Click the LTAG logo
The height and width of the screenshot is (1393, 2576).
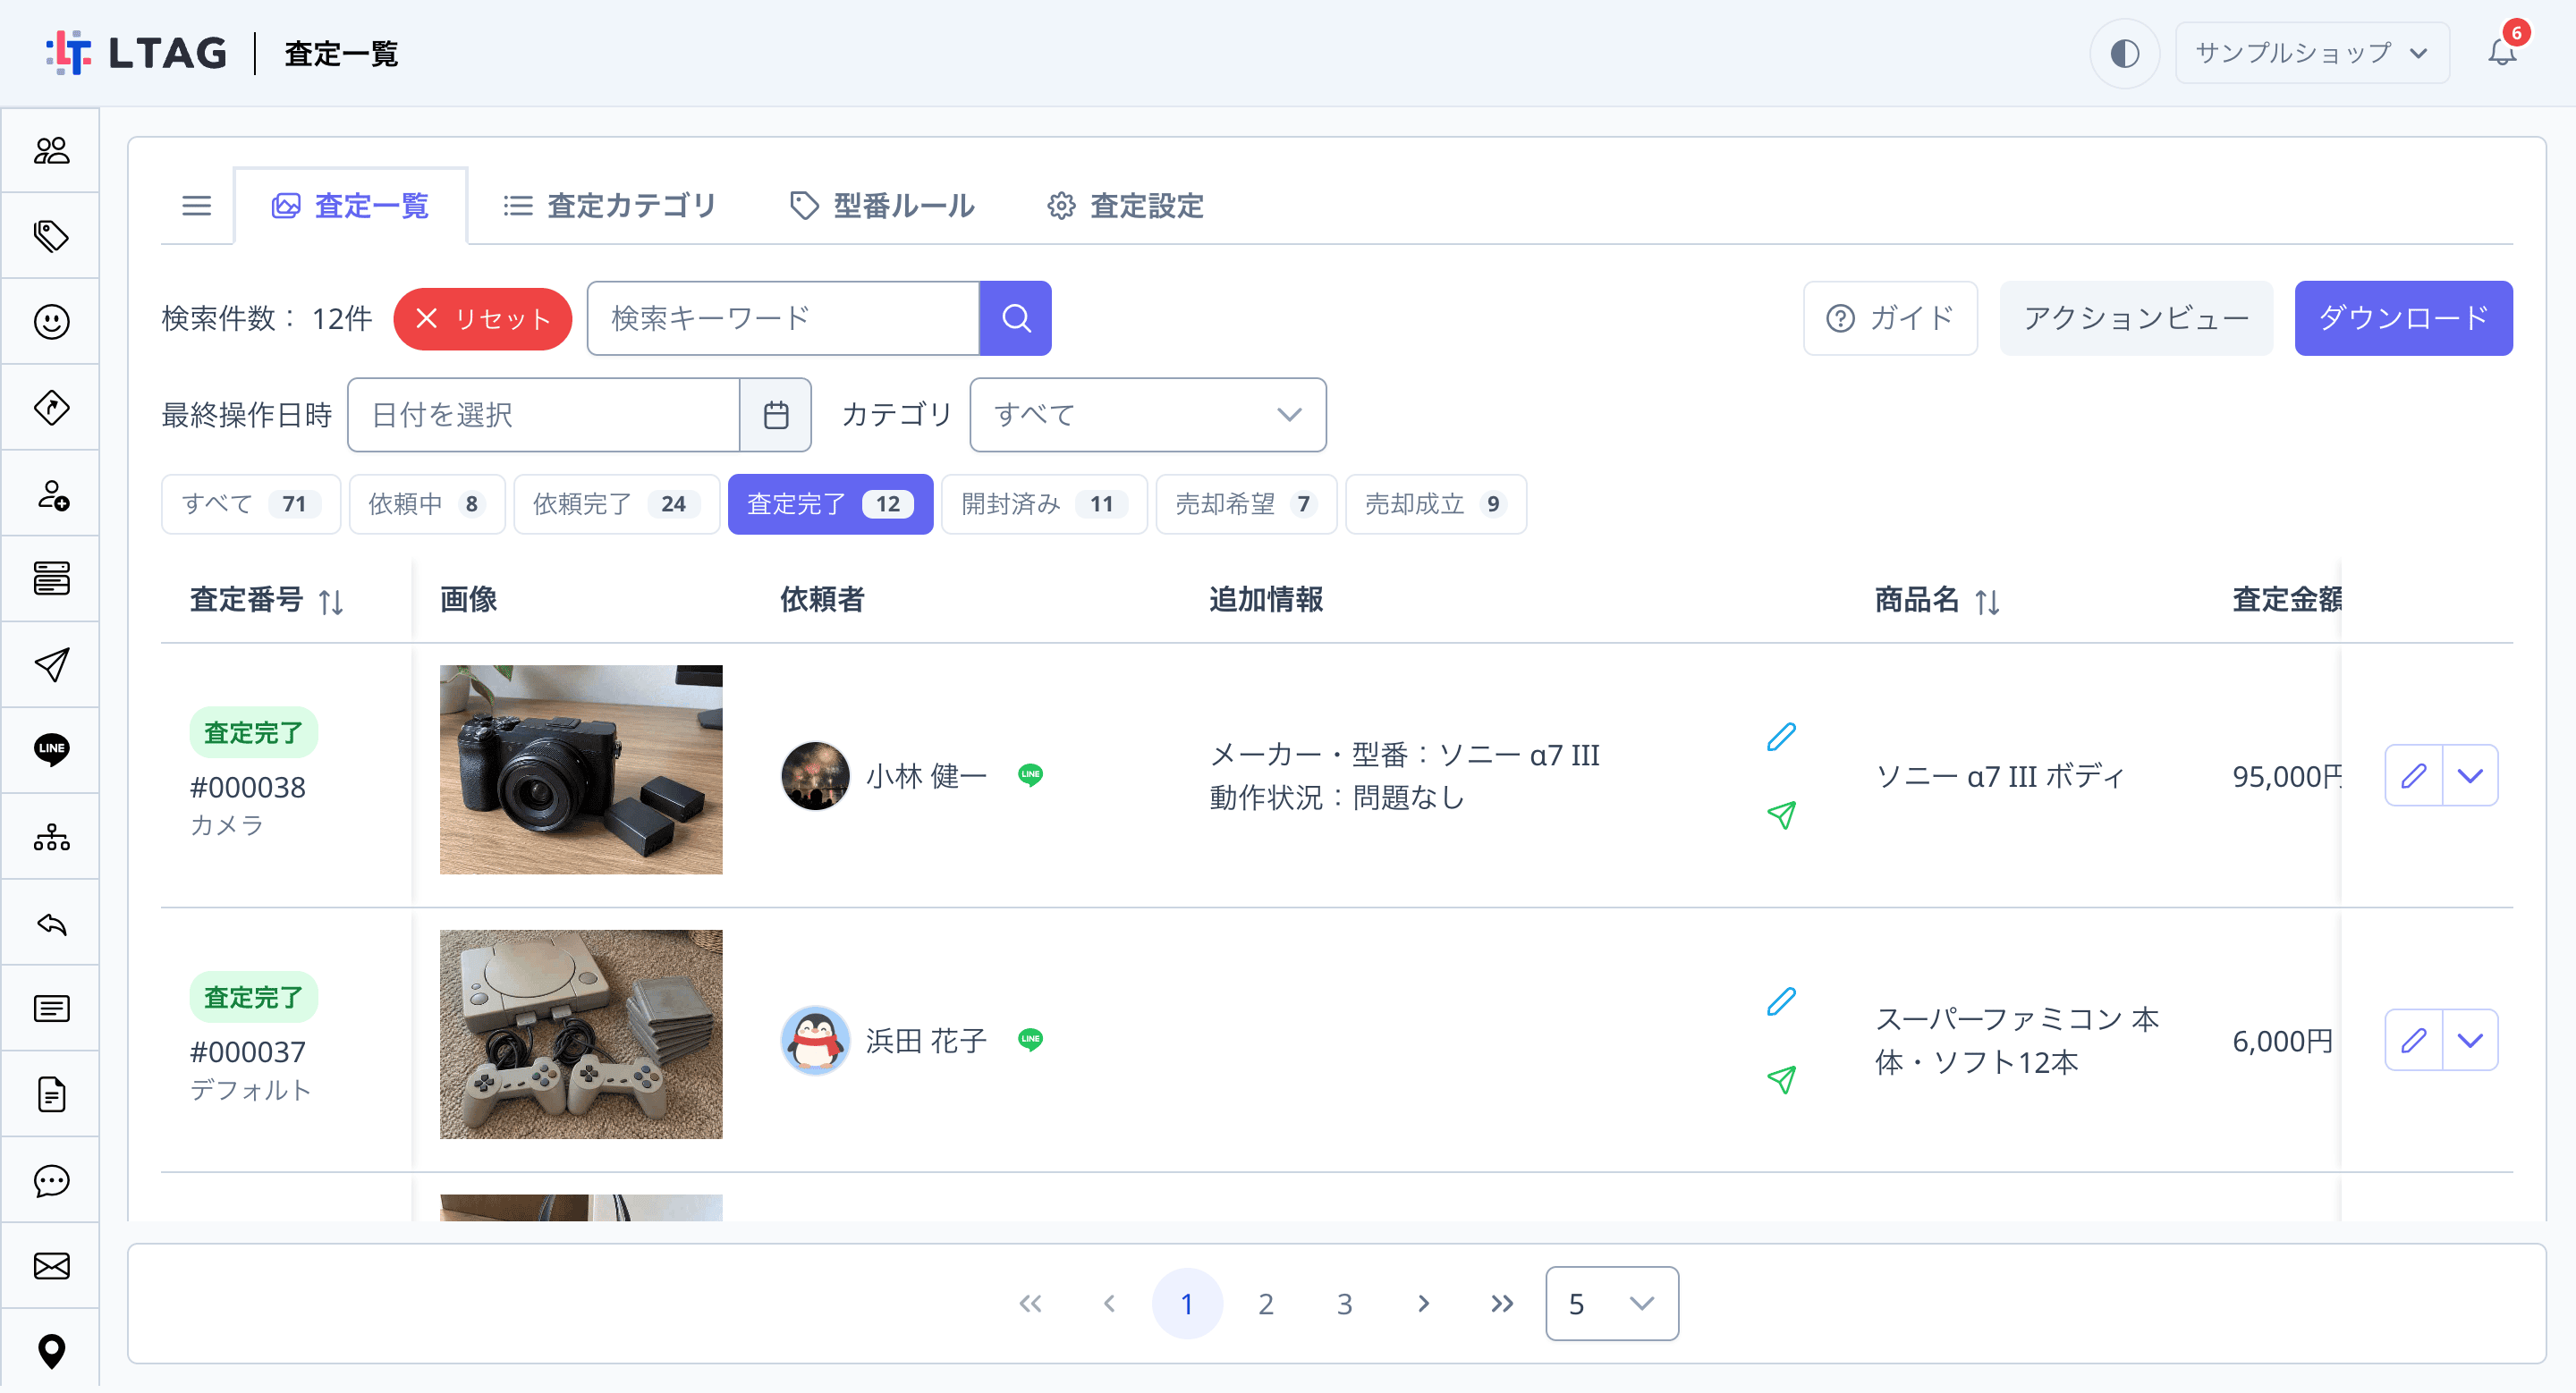[136, 53]
